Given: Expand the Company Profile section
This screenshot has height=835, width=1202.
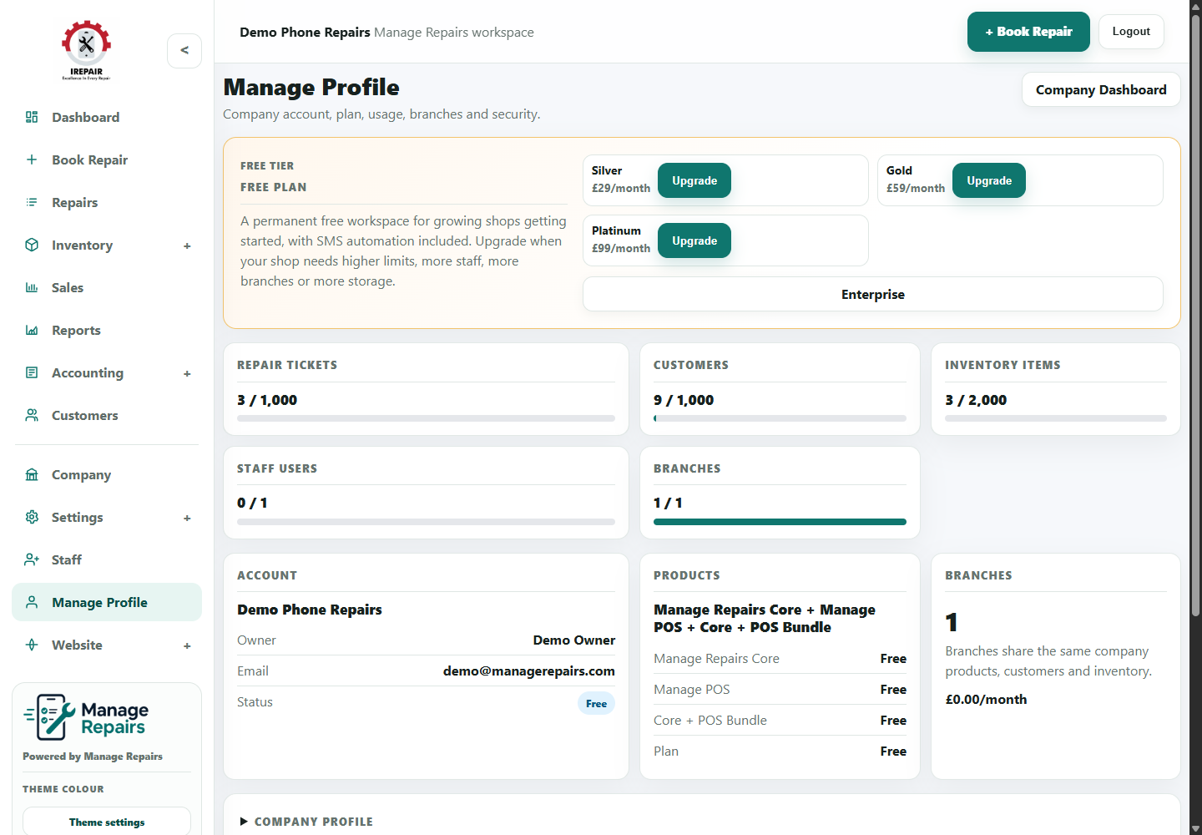Looking at the screenshot, I should (306, 822).
